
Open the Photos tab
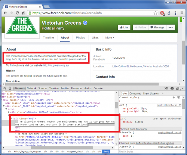point(80,38)
